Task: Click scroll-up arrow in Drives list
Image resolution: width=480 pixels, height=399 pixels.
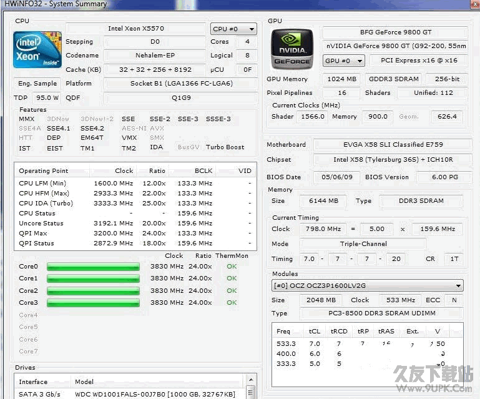Action: [x=251, y=380]
